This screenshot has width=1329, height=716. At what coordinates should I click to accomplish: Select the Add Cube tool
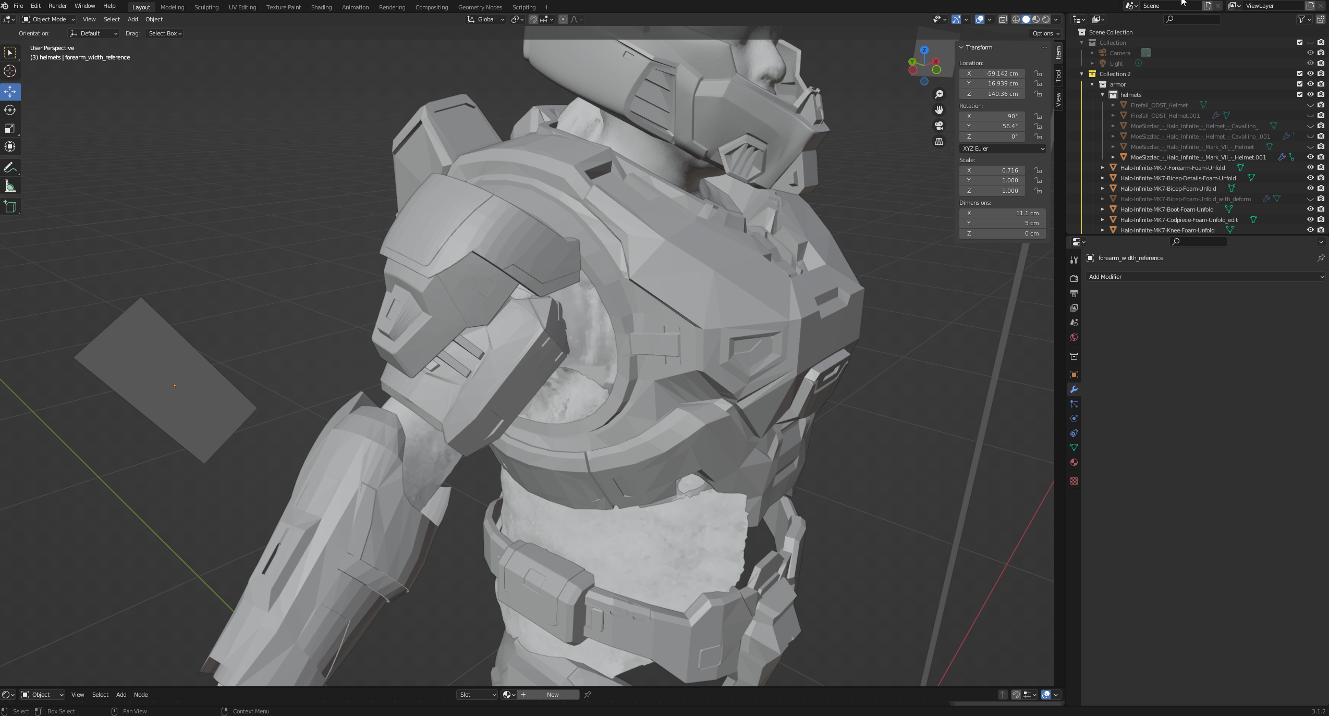tap(10, 207)
